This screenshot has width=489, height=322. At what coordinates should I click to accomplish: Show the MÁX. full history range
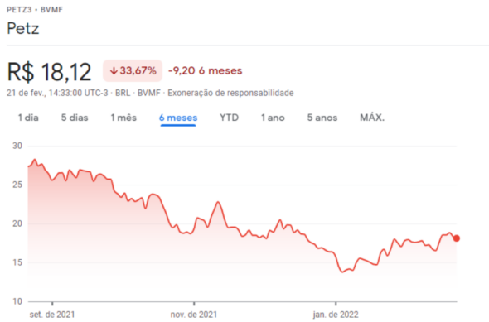click(372, 118)
